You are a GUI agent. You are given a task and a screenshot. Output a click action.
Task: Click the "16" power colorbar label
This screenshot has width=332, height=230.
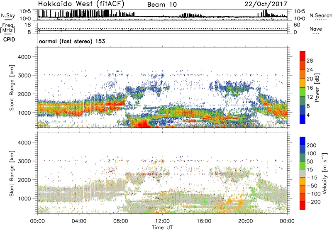(x=310, y=88)
